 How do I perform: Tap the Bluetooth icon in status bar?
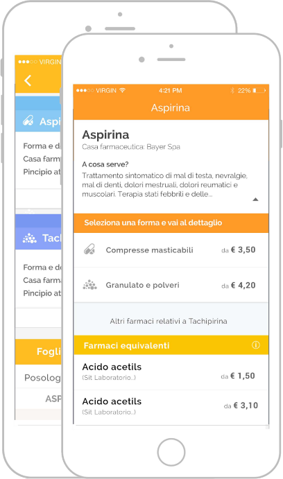[x=232, y=90]
